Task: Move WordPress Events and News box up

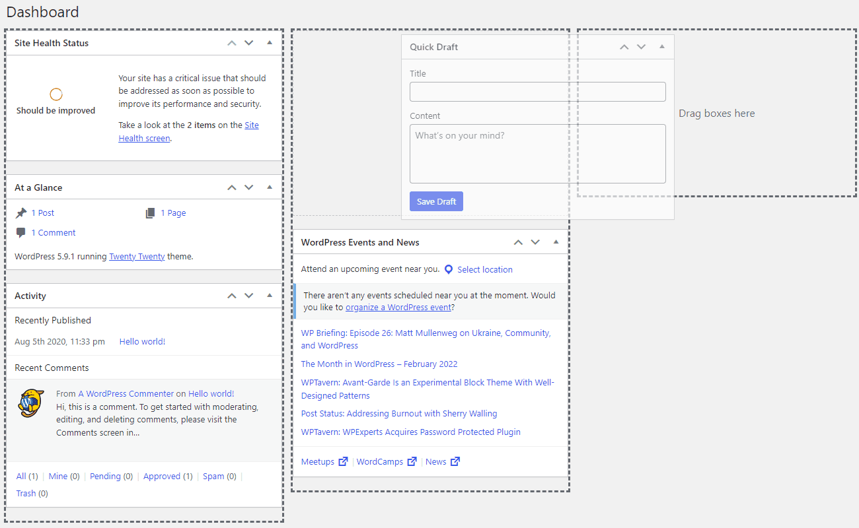Action: click(518, 242)
